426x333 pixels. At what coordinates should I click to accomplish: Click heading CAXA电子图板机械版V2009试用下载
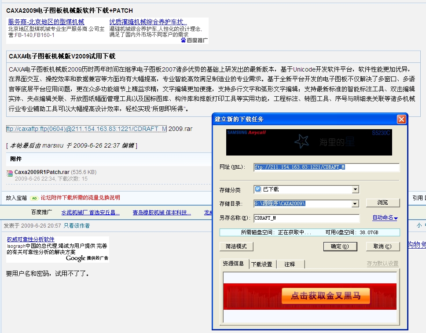pos(62,56)
